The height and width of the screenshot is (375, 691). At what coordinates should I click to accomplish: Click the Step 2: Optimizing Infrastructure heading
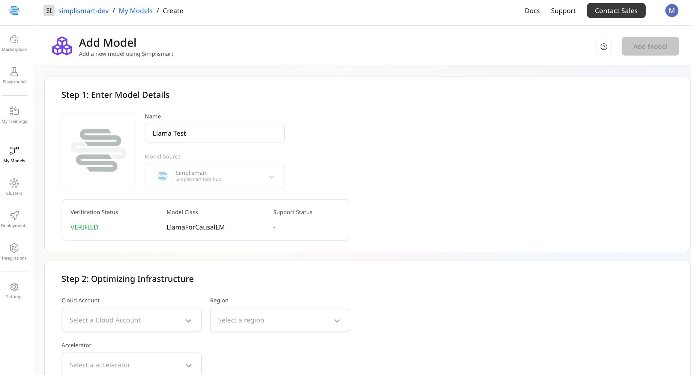(x=127, y=279)
